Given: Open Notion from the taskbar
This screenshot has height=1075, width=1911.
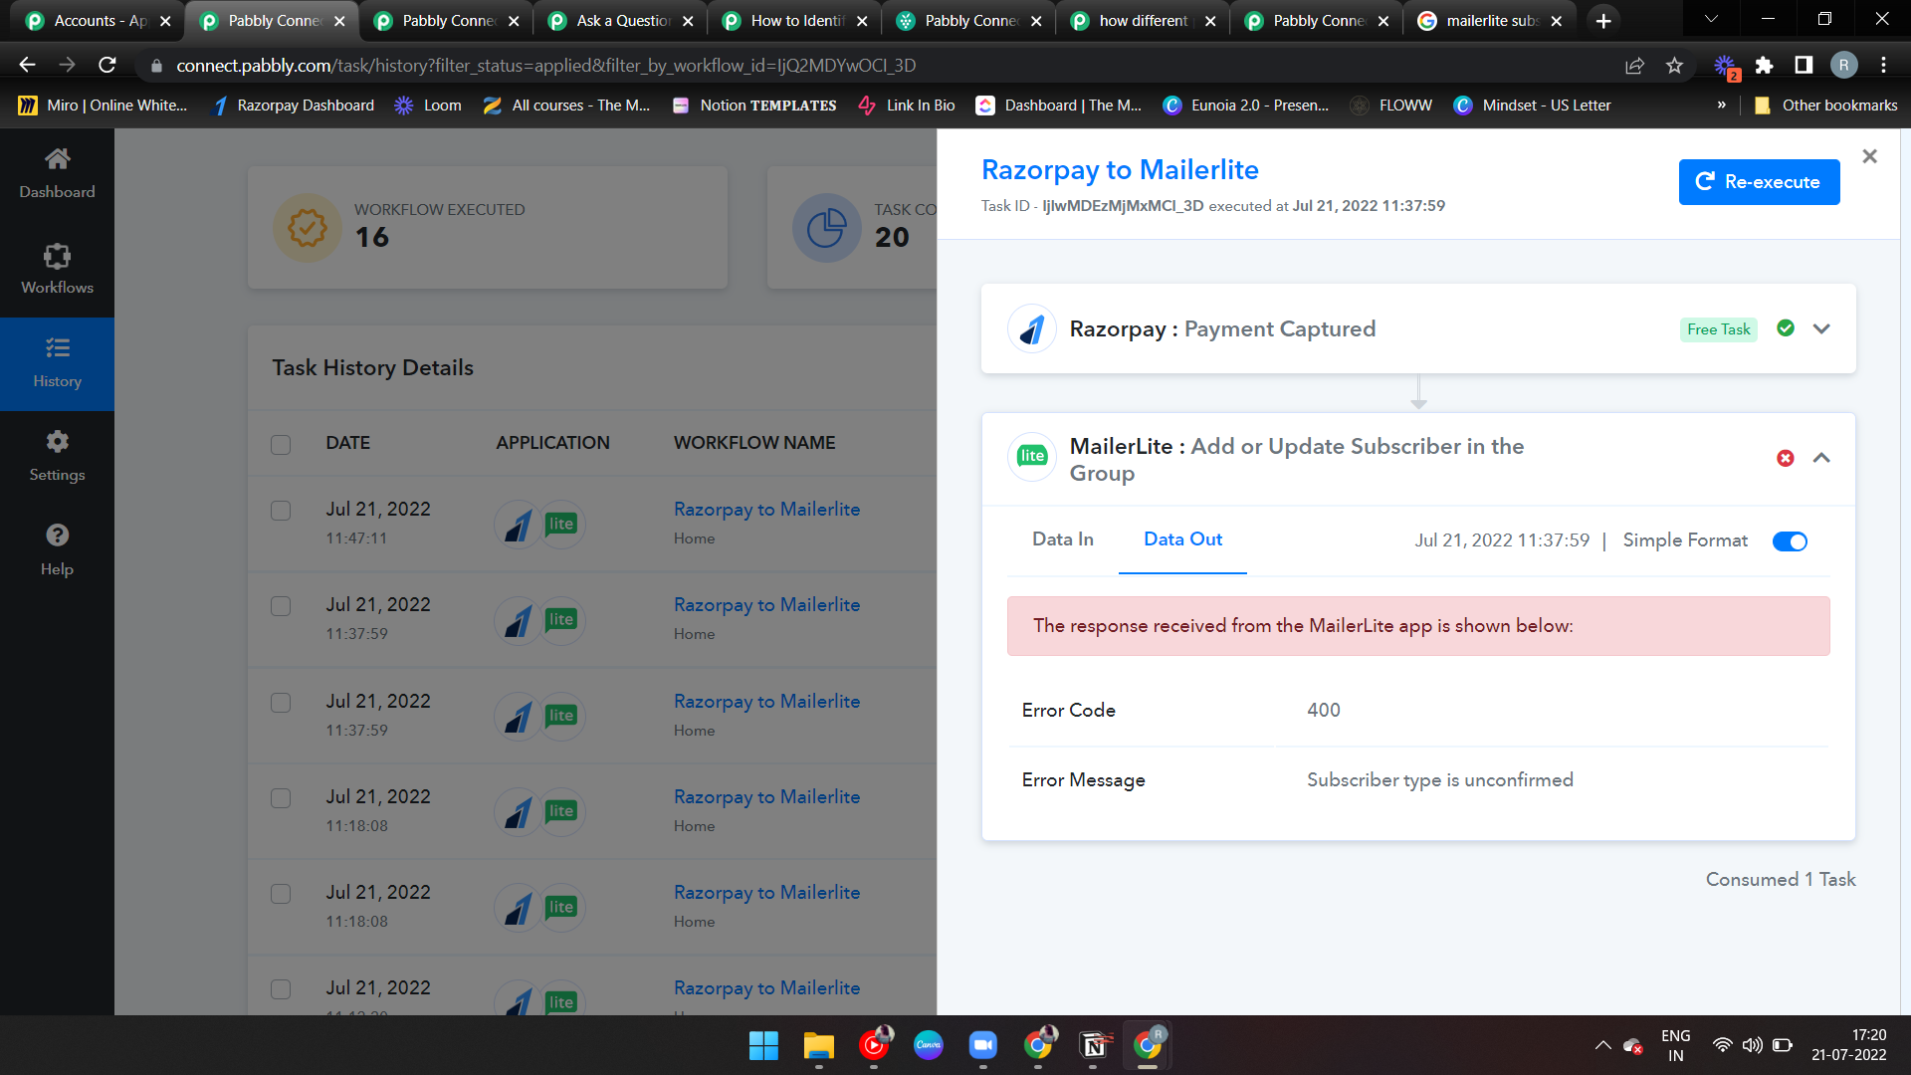Looking at the screenshot, I should [1093, 1045].
